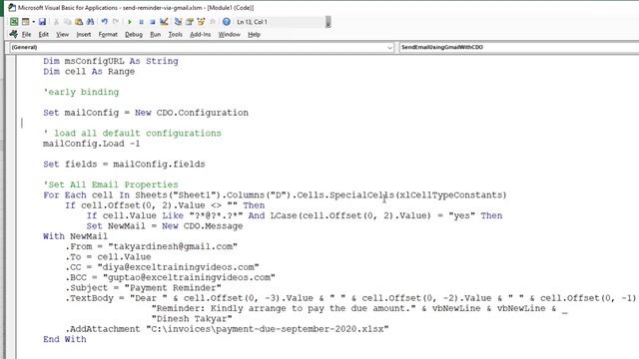The image size is (639, 359).
Task: Click the comment 'load all default configurations'
Action: point(132,133)
